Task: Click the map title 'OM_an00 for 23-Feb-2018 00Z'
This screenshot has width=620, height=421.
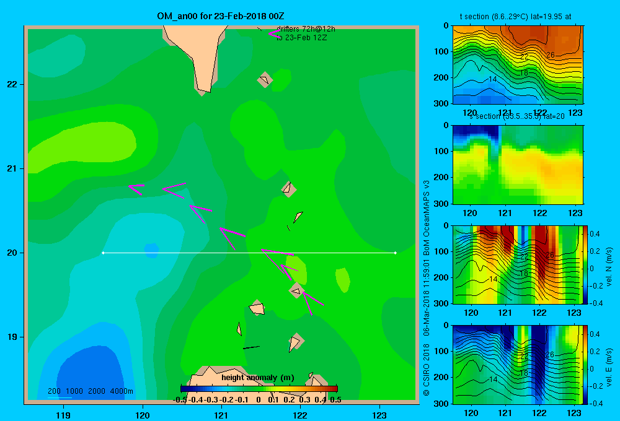Action: (x=221, y=16)
